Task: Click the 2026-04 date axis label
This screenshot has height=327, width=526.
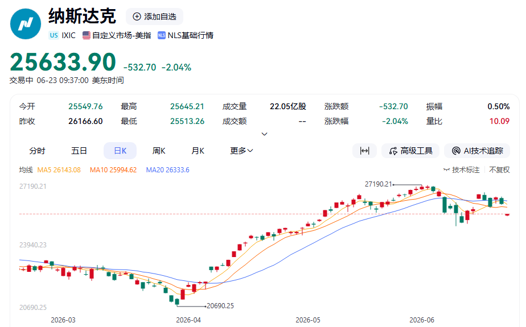Action: pos(188,320)
